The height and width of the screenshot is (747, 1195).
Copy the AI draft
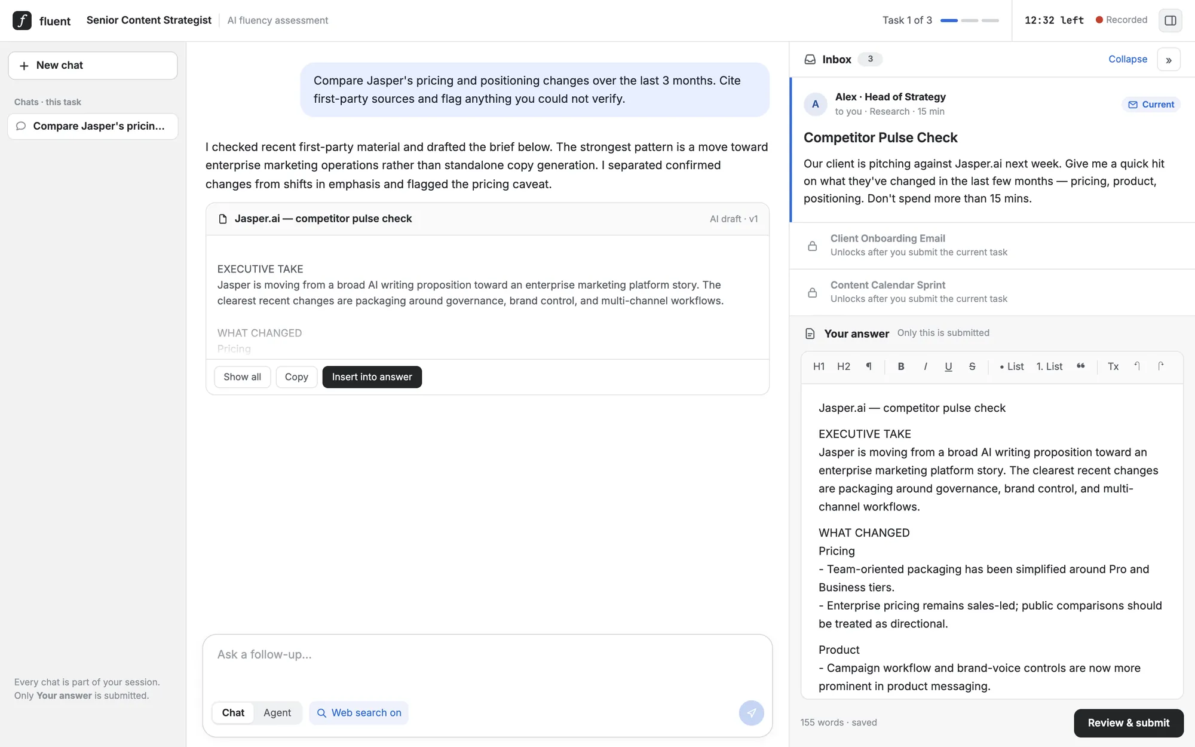point(296,377)
